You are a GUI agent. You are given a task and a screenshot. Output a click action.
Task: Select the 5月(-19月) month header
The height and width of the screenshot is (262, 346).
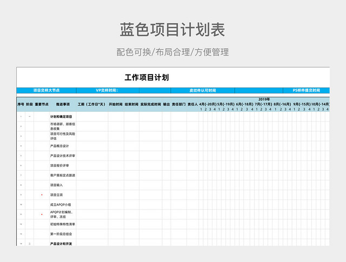click(x=226, y=104)
